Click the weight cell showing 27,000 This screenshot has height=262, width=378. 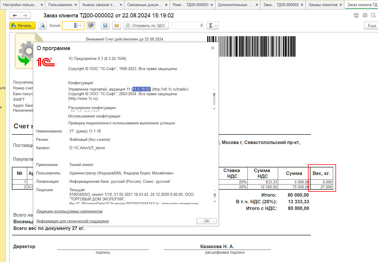click(x=322, y=187)
